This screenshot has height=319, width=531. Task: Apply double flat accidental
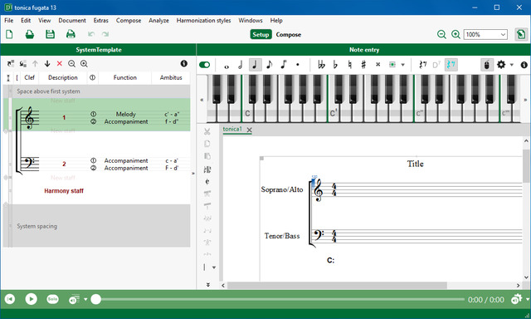321,65
